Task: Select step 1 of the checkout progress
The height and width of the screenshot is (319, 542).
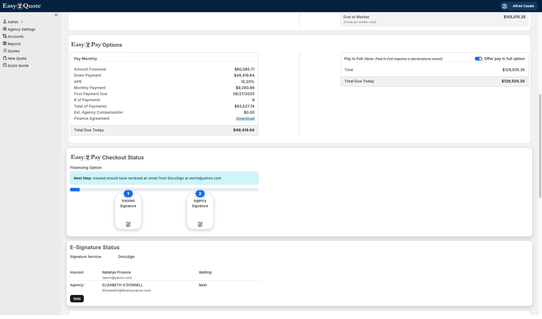Action: [128, 193]
